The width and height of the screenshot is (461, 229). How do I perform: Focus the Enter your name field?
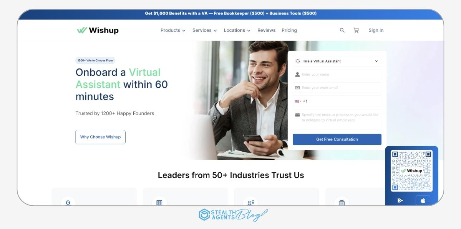click(337, 75)
